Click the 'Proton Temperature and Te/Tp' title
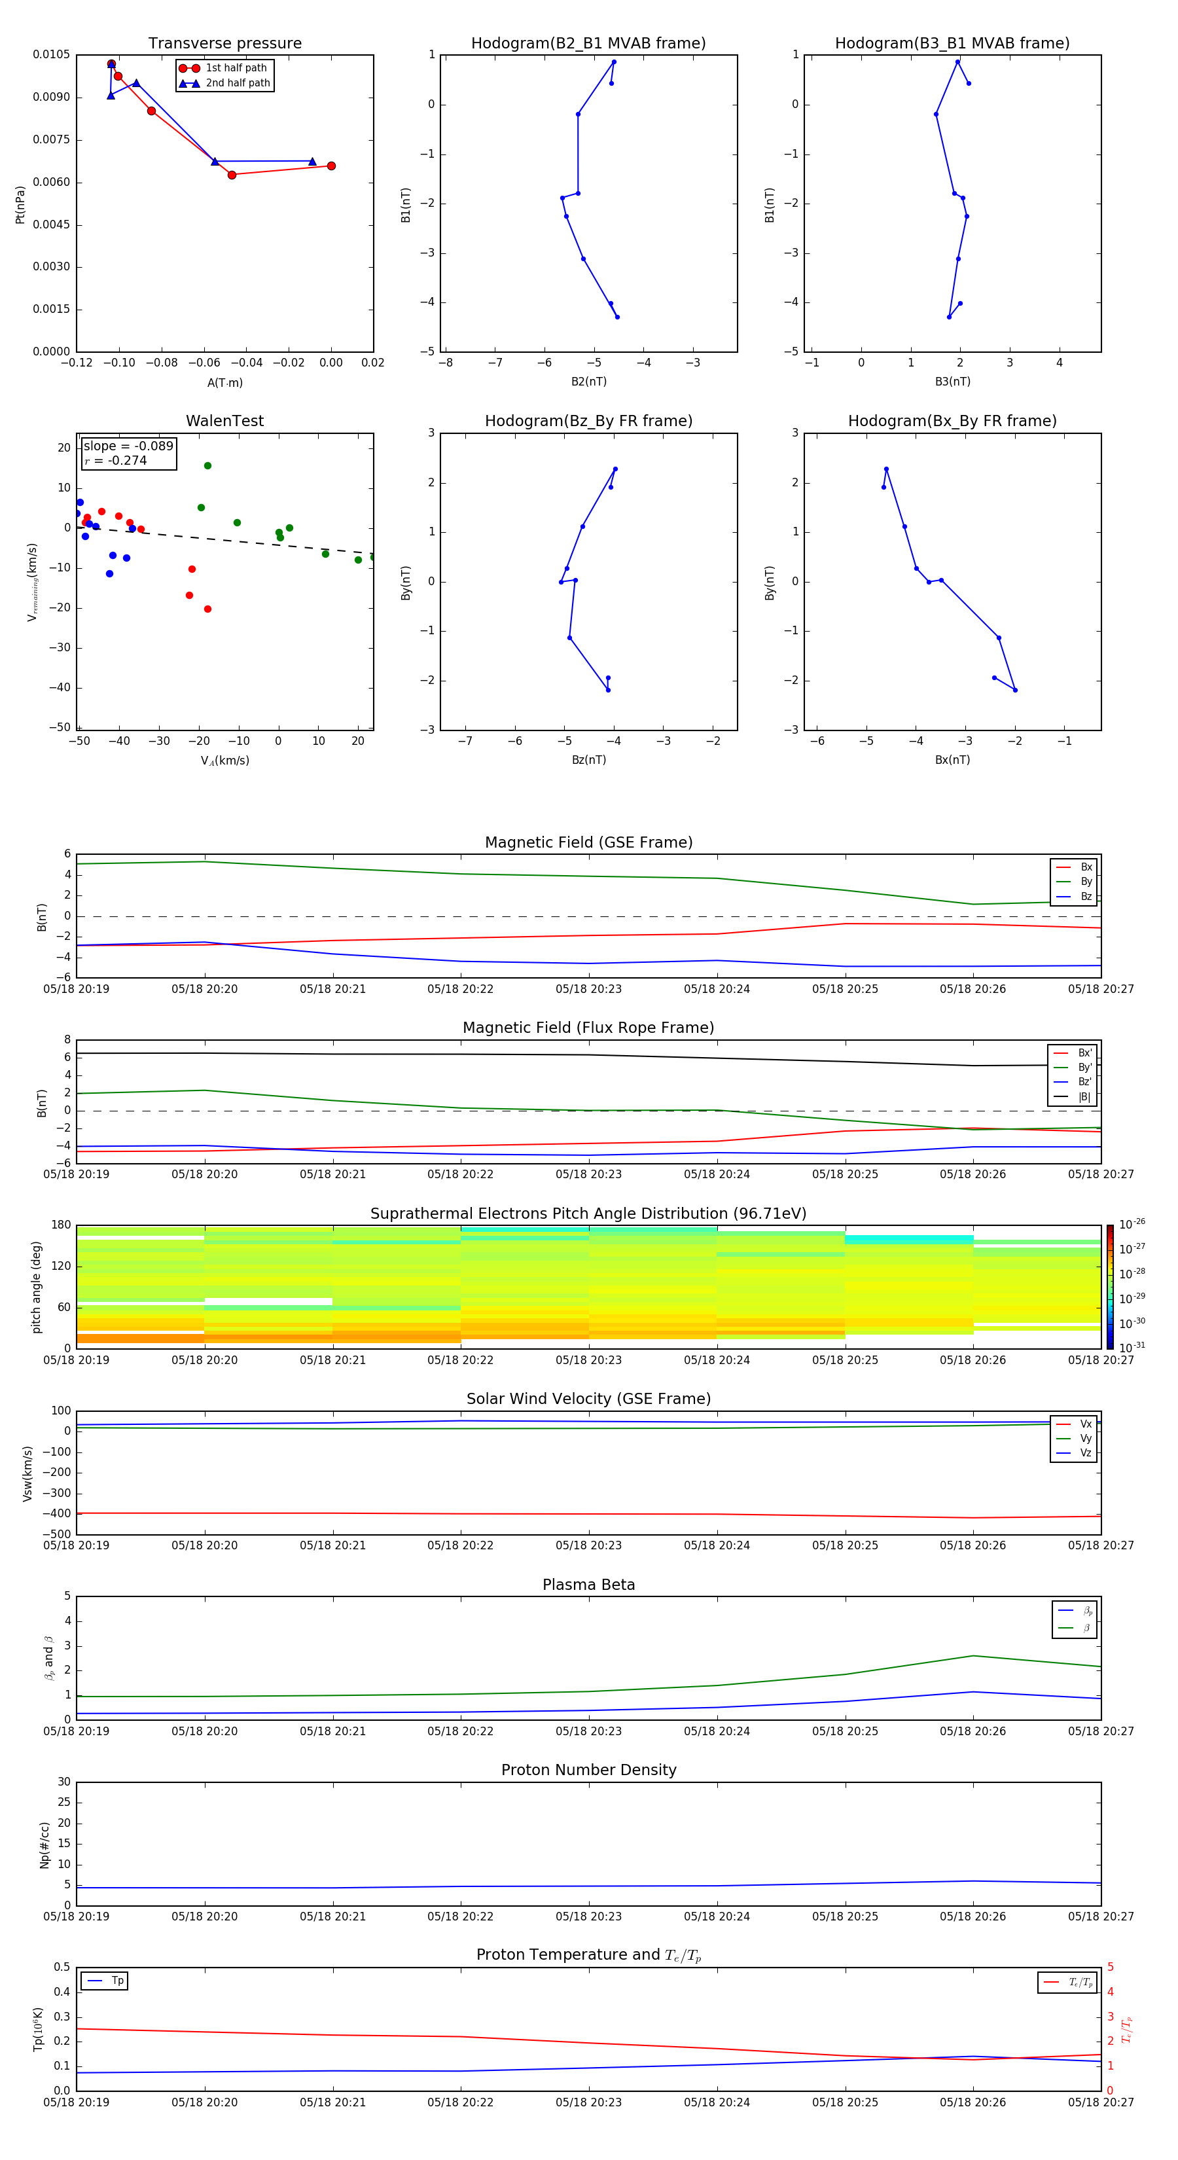 [x=588, y=1956]
